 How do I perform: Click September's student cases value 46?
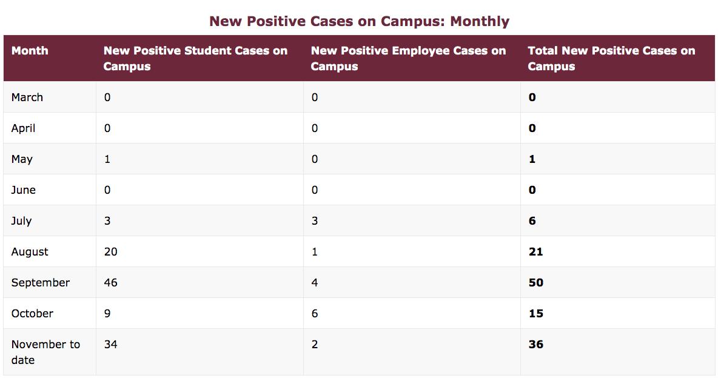click(x=110, y=283)
